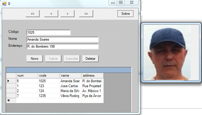Sort grid by the name column header
202x115 pixels.
71,76
